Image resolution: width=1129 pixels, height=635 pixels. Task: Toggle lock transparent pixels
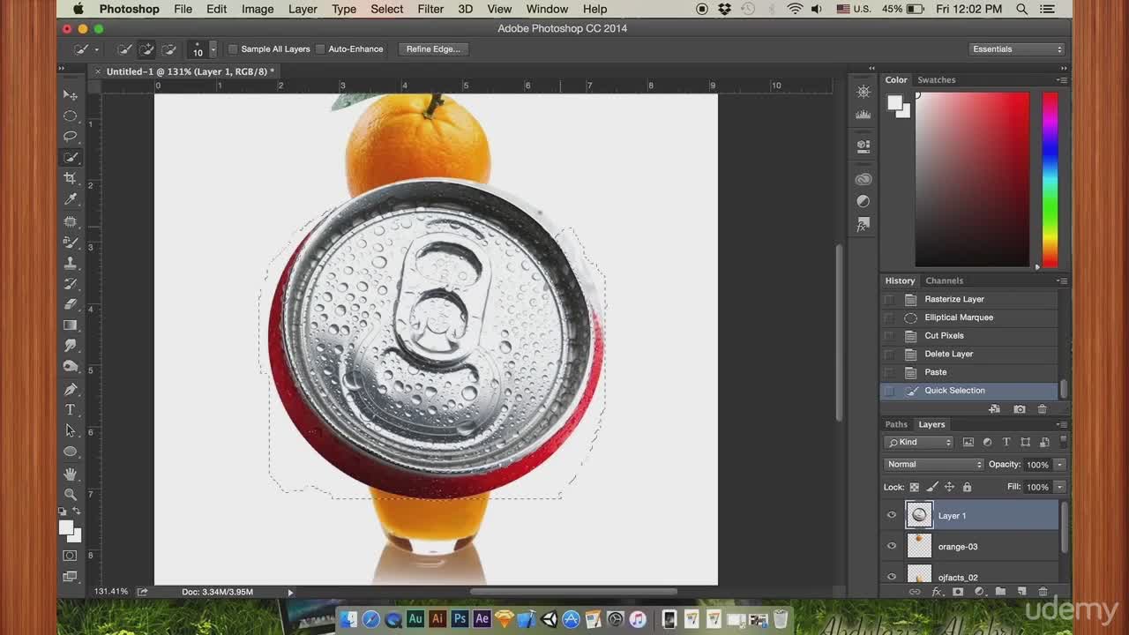click(x=915, y=487)
